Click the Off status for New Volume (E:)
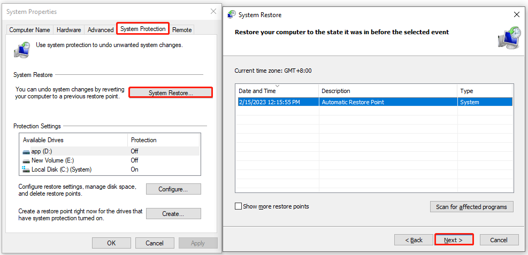Image resolution: width=528 pixels, height=255 pixels. click(x=134, y=160)
